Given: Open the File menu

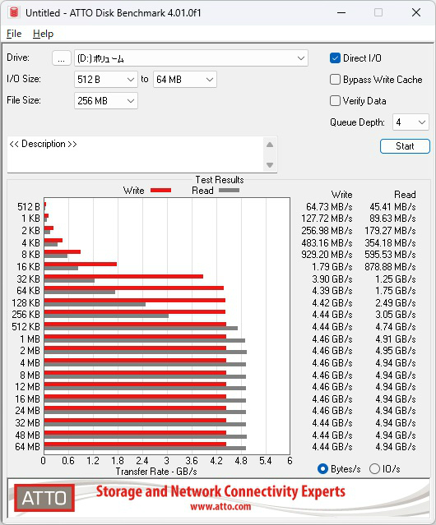Looking at the screenshot, I should 14,34.
